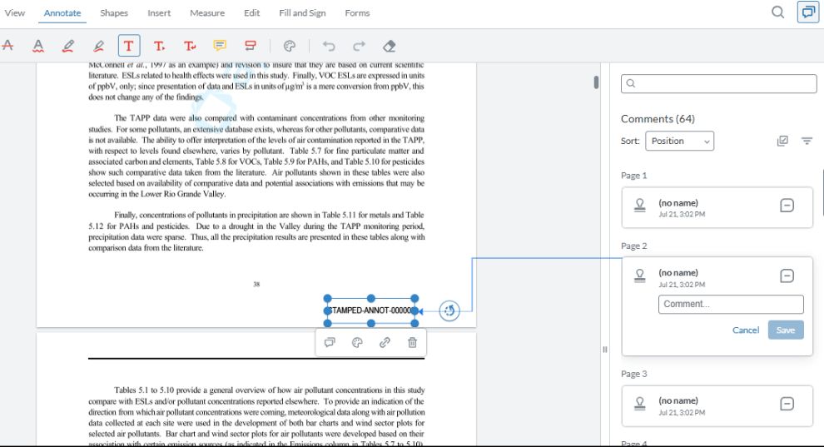Open the Sort Position dropdown

[x=679, y=141]
